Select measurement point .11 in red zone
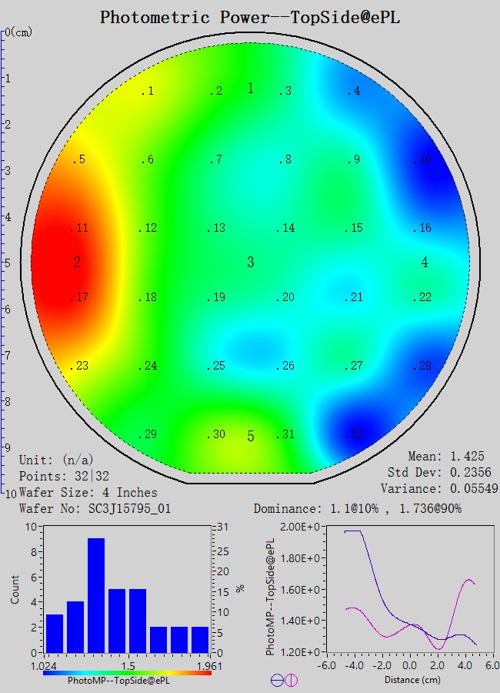 (x=79, y=229)
